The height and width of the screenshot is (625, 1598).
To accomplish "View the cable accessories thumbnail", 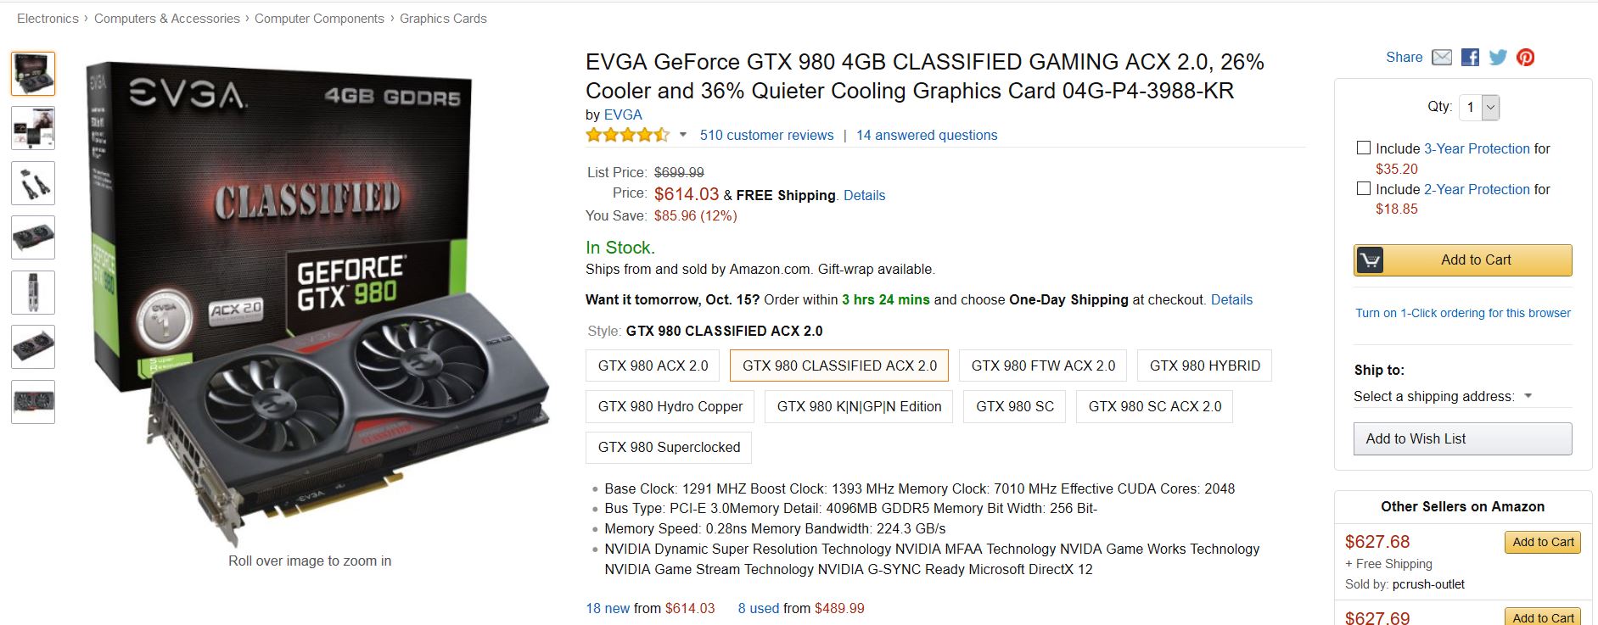I will pyautogui.click(x=33, y=183).
